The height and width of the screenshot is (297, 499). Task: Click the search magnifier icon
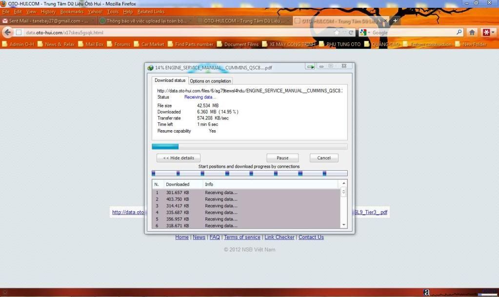click(x=459, y=33)
